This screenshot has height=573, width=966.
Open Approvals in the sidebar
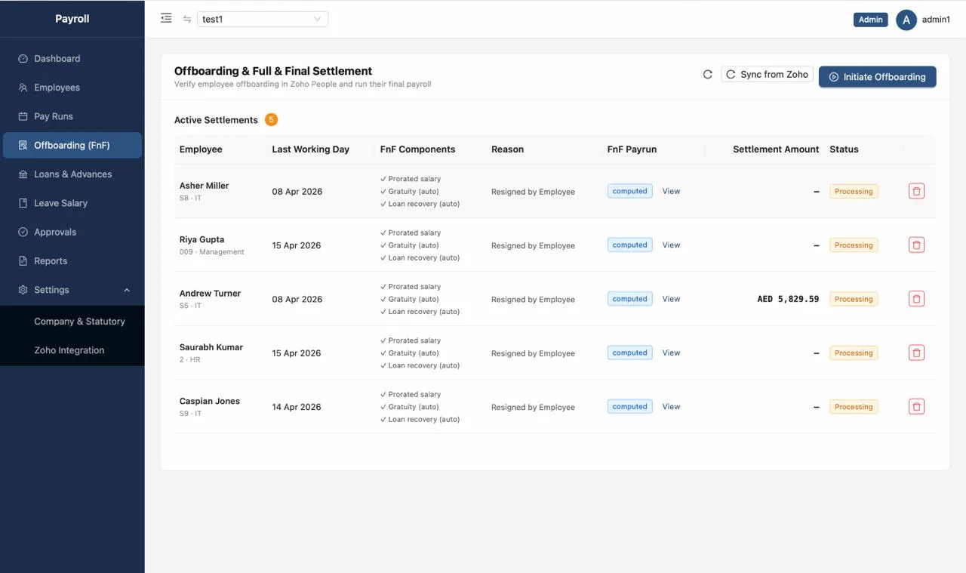pyautogui.click(x=72, y=232)
